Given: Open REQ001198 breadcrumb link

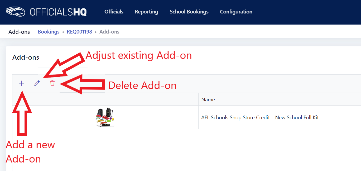Looking at the screenshot, I should pos(79,32).
